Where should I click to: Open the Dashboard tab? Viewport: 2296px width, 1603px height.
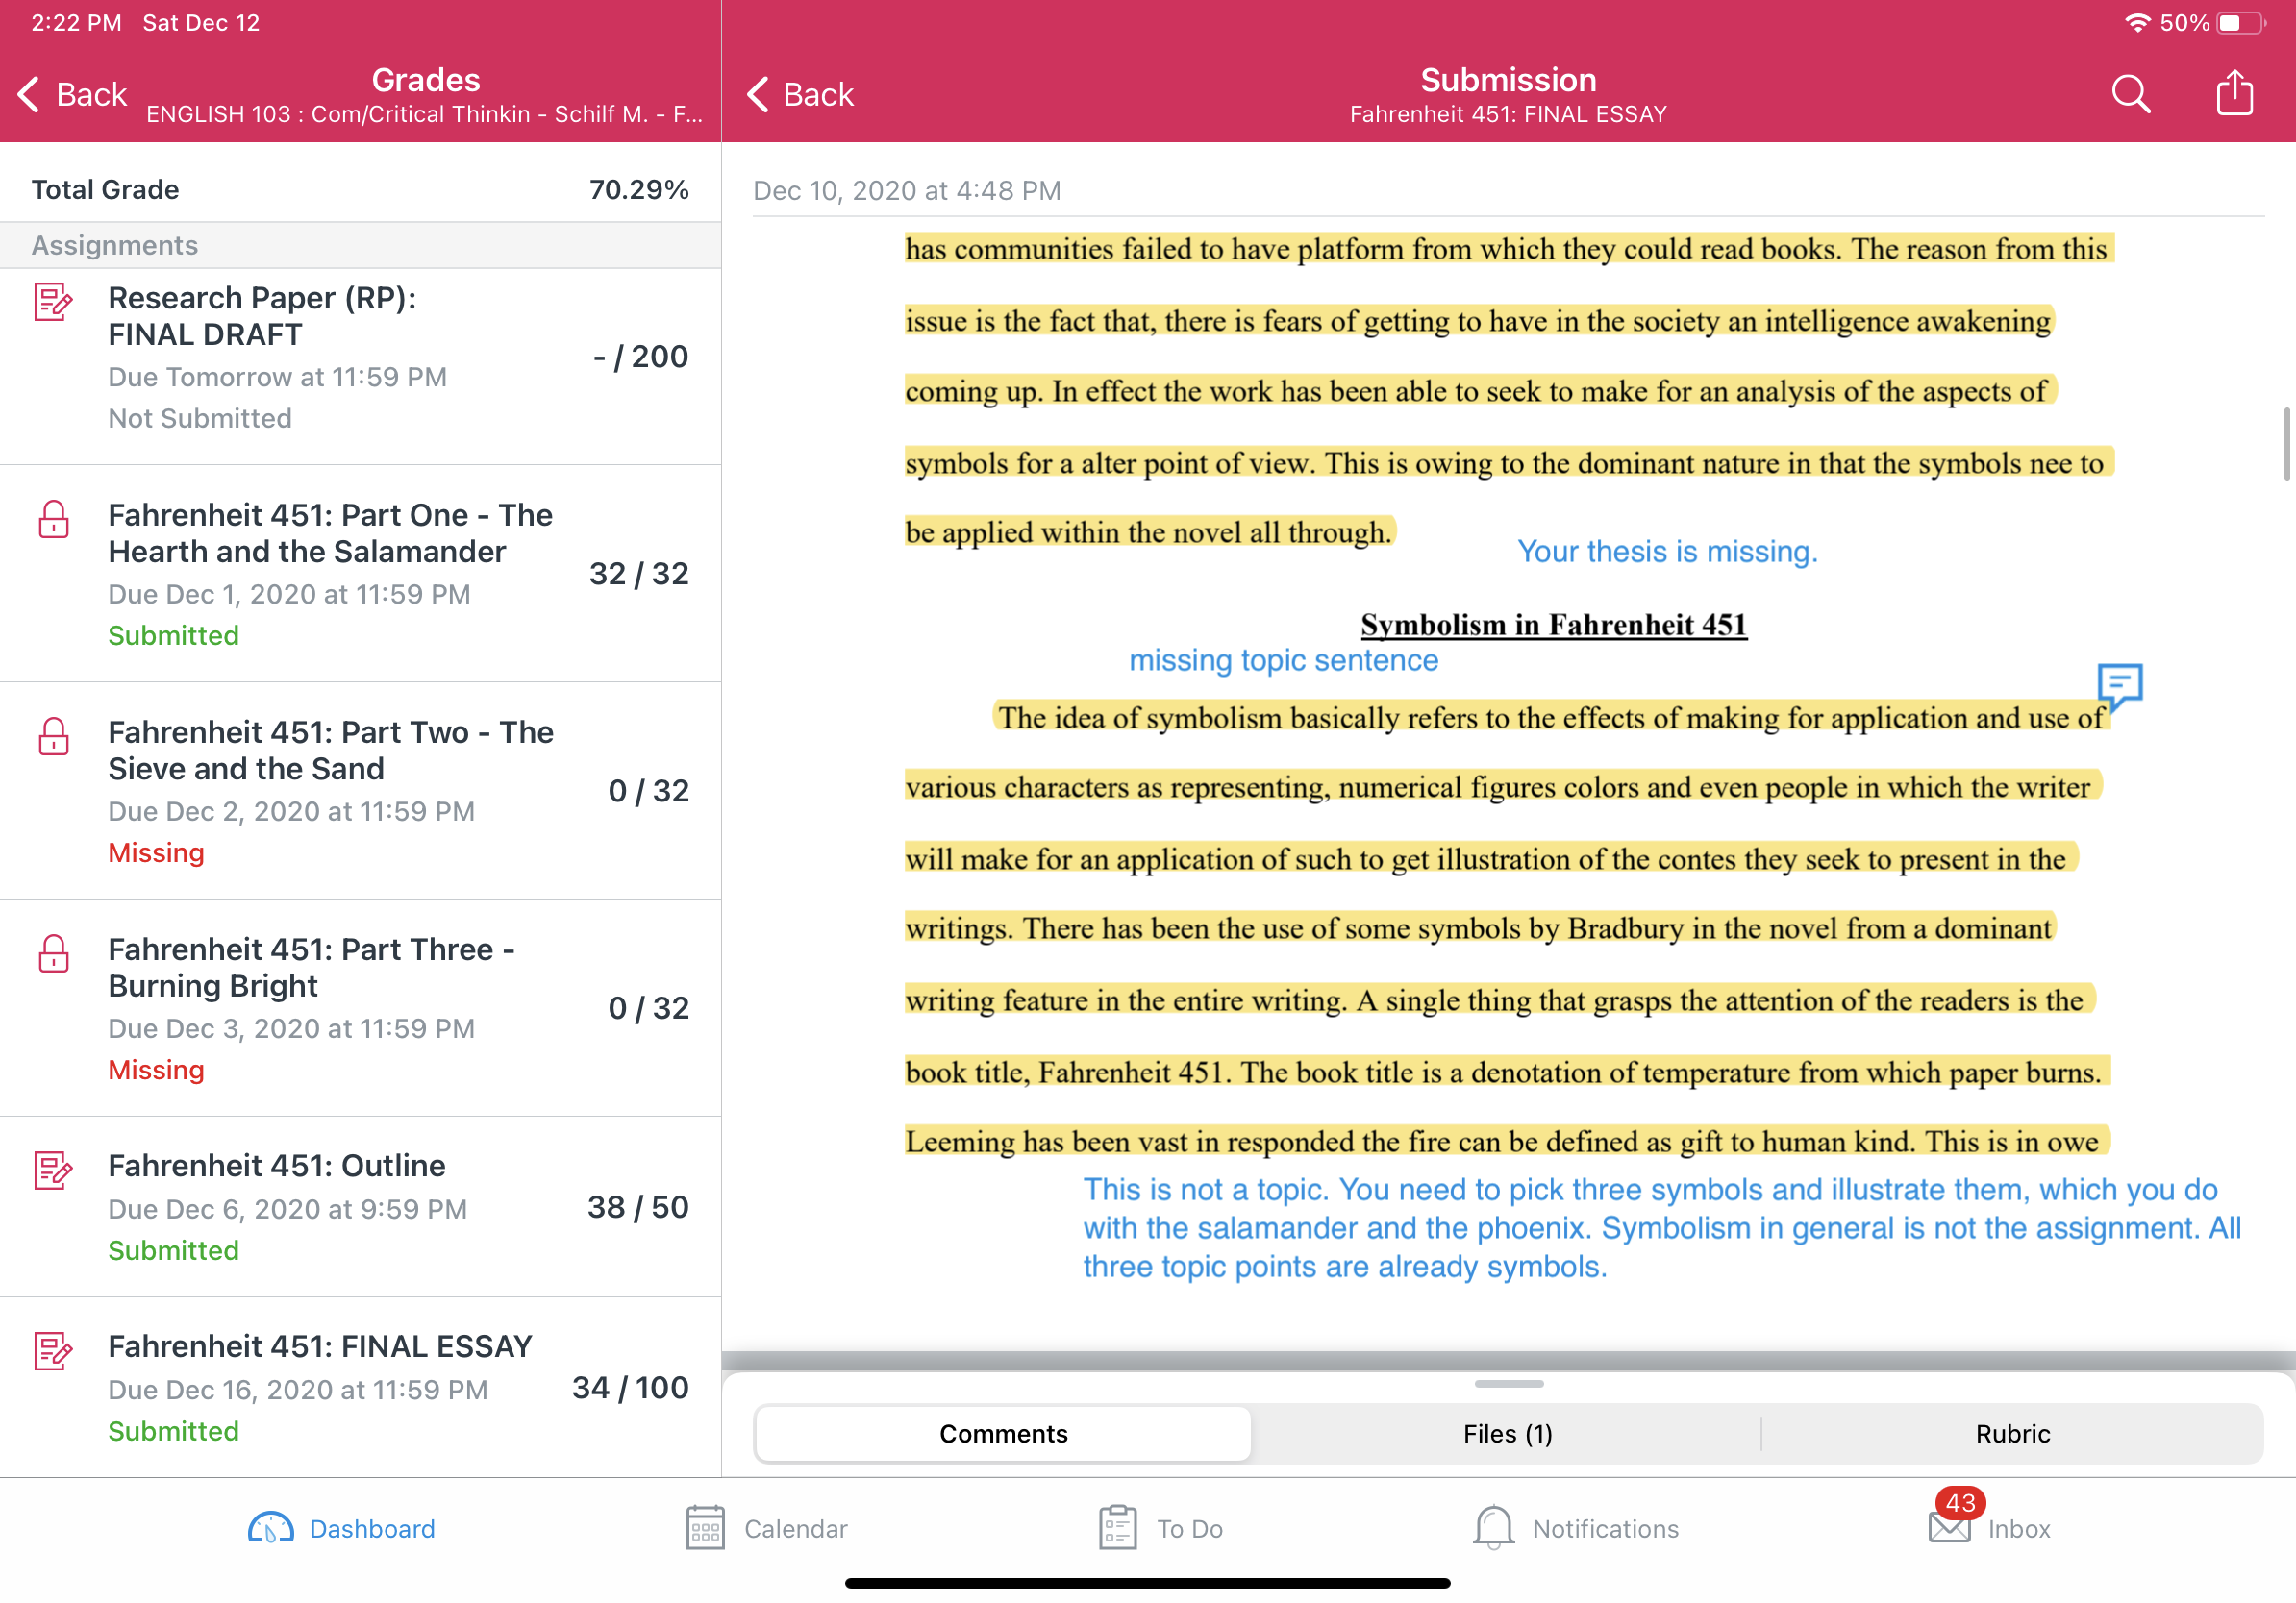(342, 1528)
